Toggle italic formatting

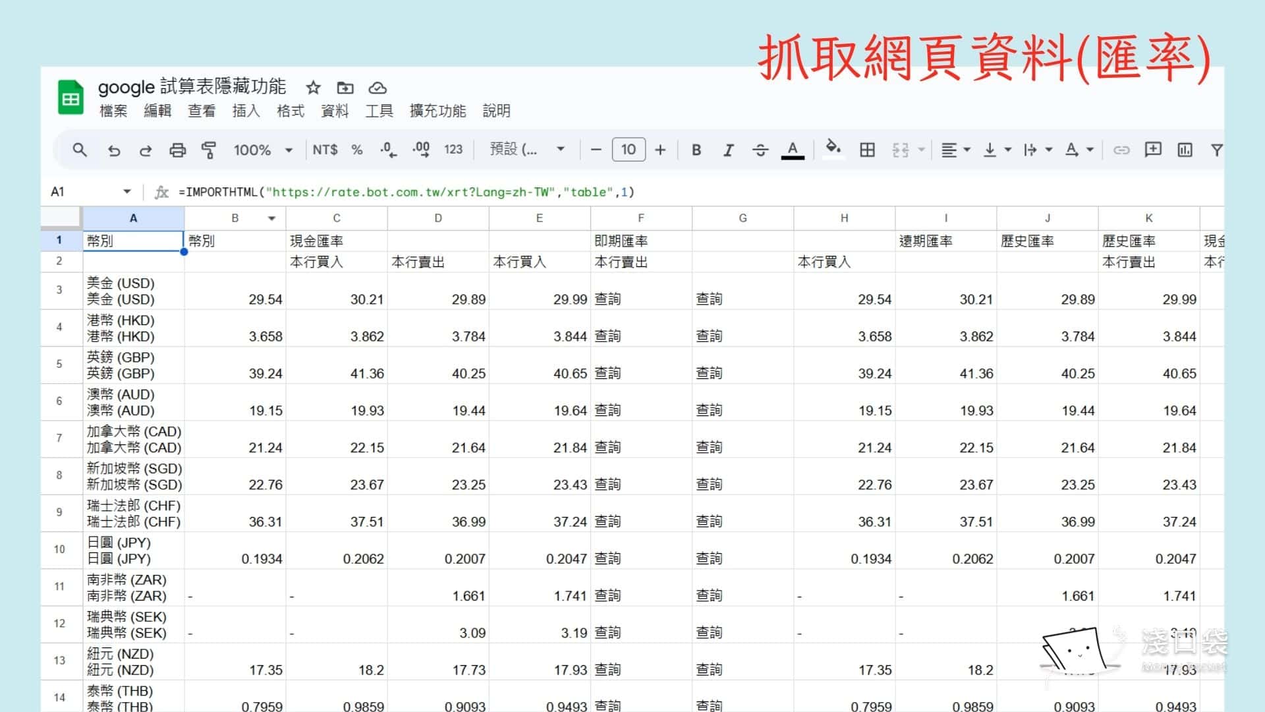(728, 150)
